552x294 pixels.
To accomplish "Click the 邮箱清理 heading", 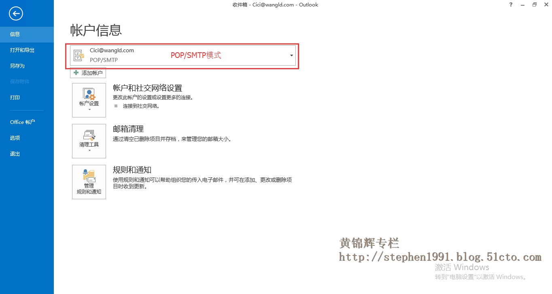I will (x=128, y=129).
